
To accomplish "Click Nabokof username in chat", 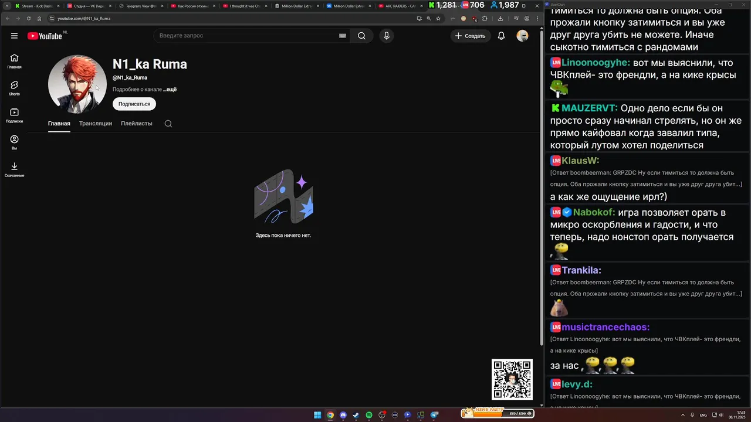I will [x=594, y=213].
